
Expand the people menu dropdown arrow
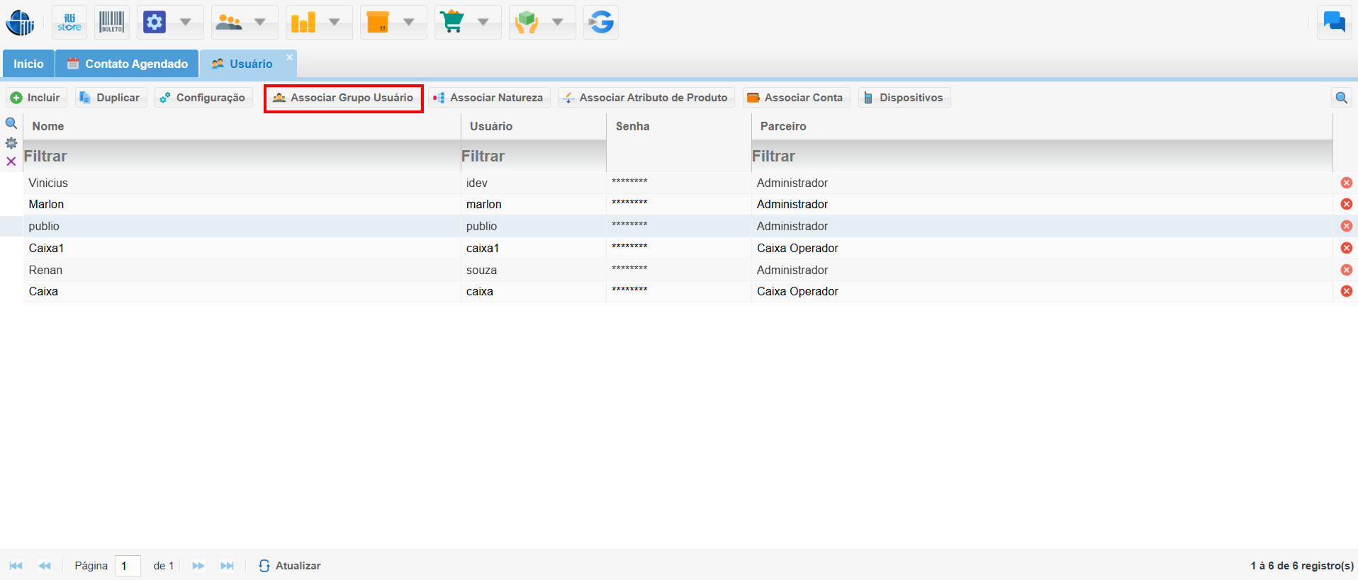(260, 23)
